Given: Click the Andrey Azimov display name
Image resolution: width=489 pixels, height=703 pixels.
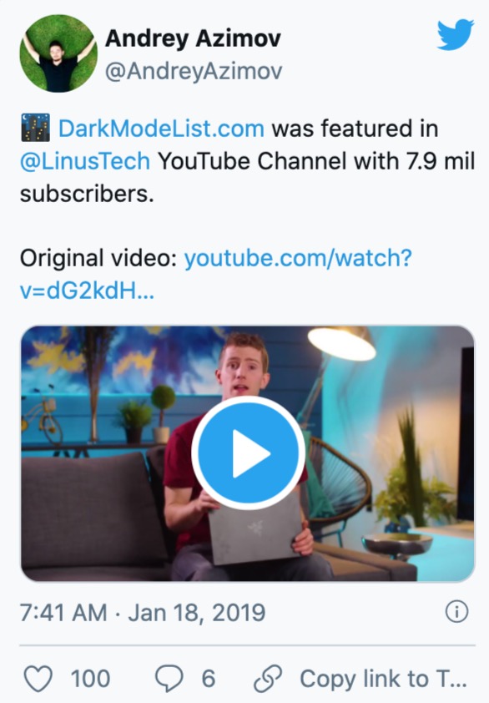Looking at the screenshot, I should (193, 38).
